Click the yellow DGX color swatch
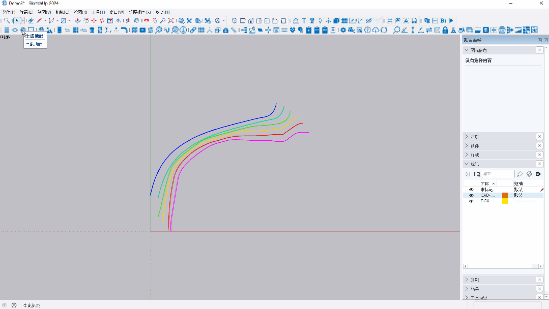Viewport: 549px width, 309px height. pyautogui.click(x=505, y=201)
